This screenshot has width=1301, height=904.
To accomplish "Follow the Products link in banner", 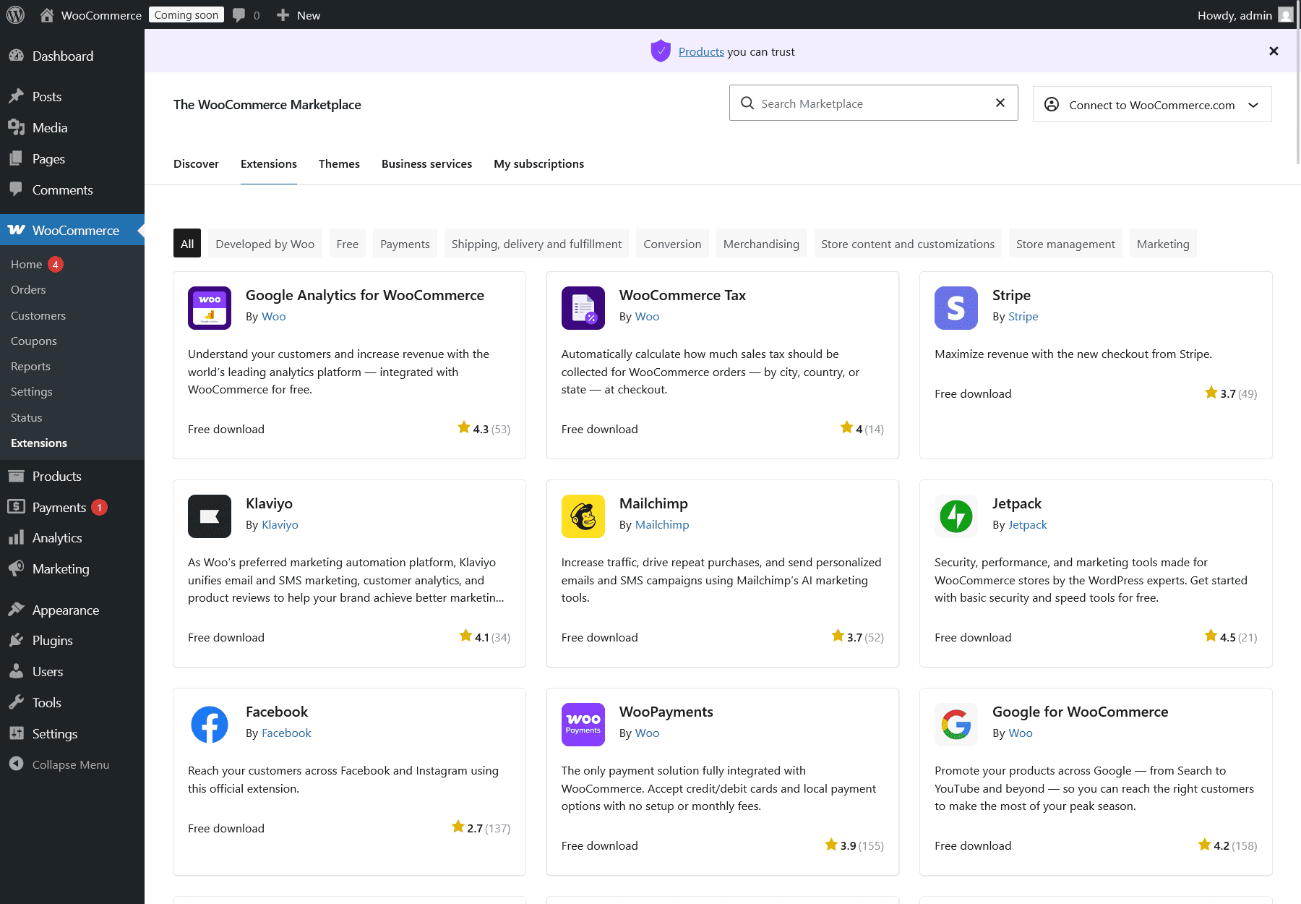I will 700,51.
